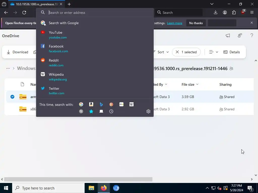The height and width of the screenshot is (193, 258).
Task: Reload the current page
Action: tap(24, 13)
